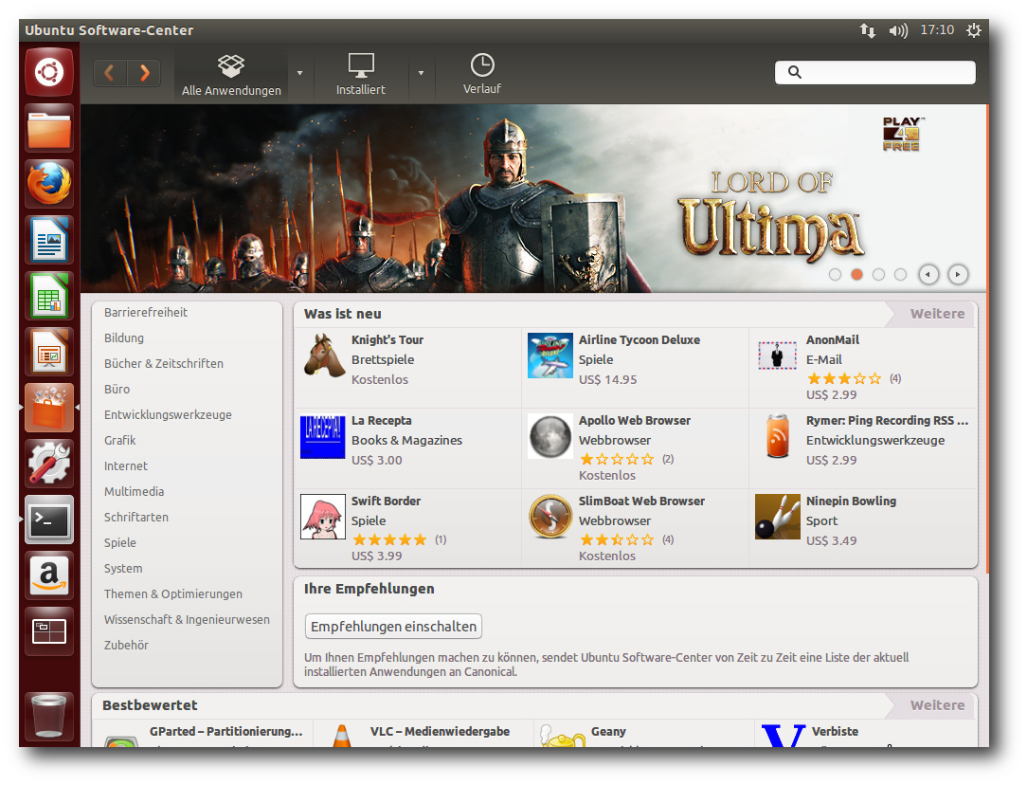Open the Trash in the launcher
1027x785 pixels.
click(x=49, y=716)
